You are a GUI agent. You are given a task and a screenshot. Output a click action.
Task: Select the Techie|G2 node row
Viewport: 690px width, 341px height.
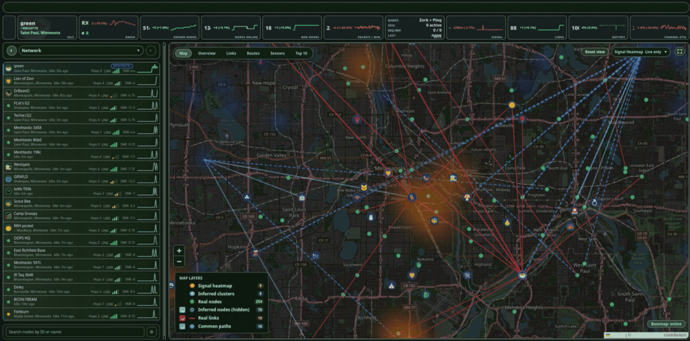[x=82, y=117]
